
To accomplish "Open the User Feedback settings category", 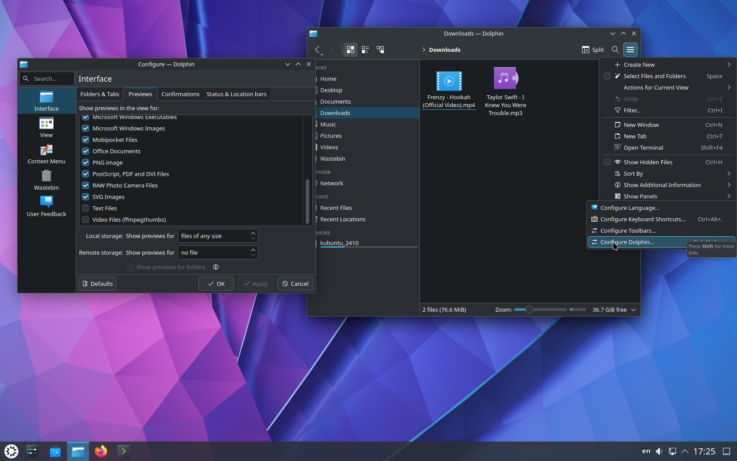I will coord(47,206).
